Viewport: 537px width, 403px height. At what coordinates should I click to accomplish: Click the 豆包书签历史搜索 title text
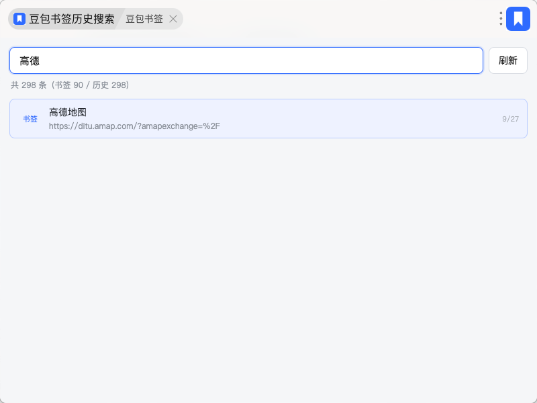(72, 19)
